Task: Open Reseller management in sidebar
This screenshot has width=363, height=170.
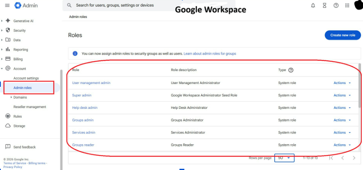Action: click(x=29, y=107)
